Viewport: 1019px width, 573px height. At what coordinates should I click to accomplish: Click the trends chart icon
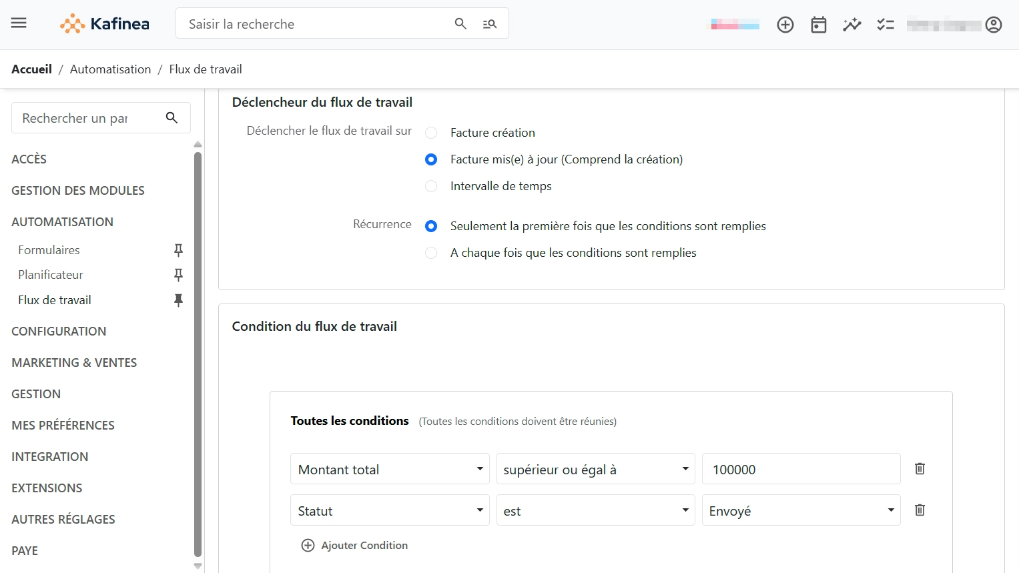pyautogui.click(x=852, y=24)
